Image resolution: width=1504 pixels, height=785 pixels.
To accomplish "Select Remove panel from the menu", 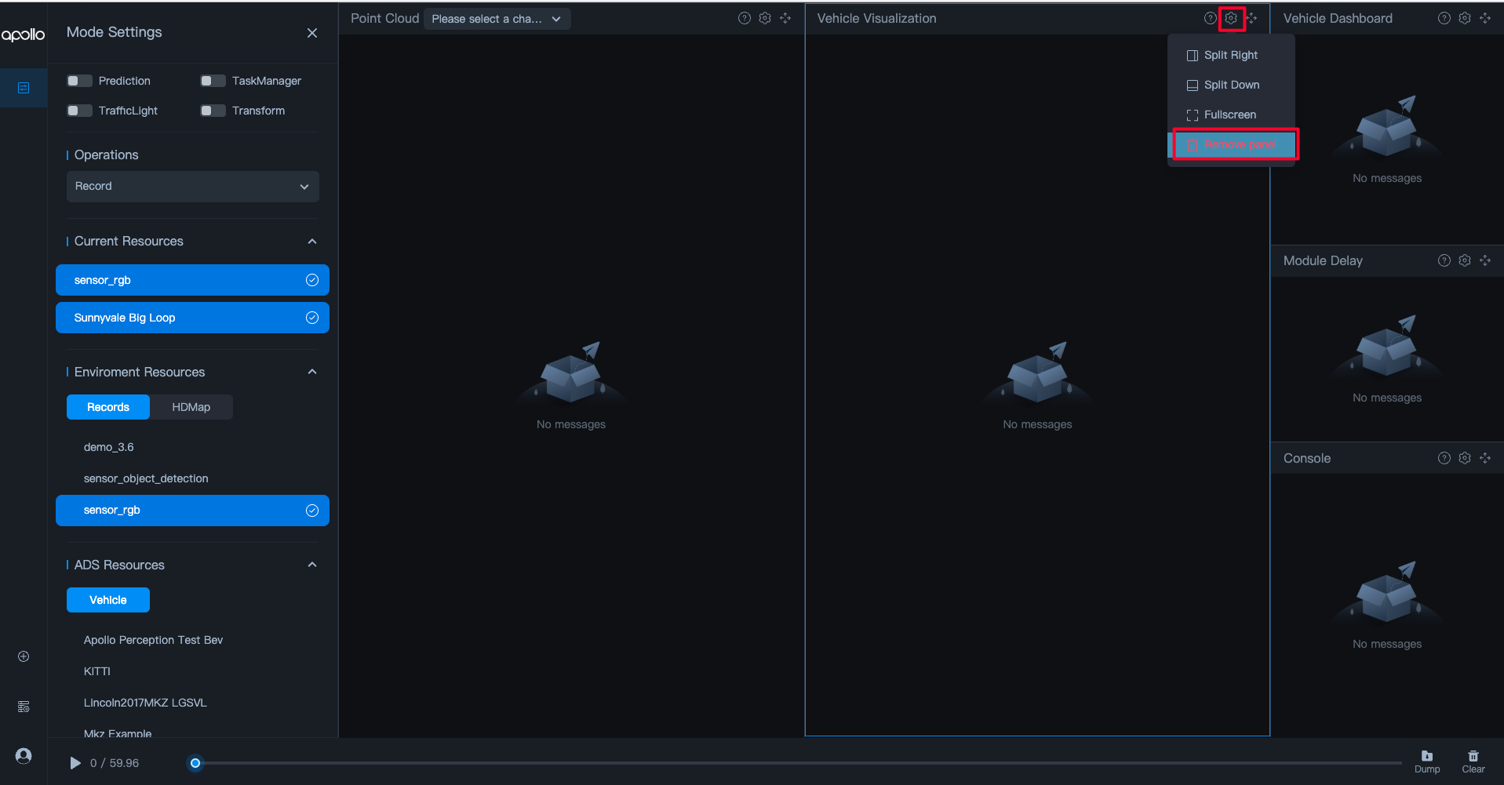I will pos(1235,145).
